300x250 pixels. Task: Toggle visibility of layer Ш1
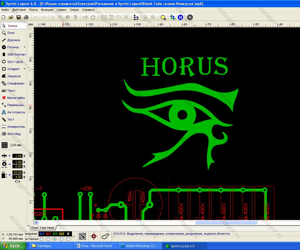point(48,234)
